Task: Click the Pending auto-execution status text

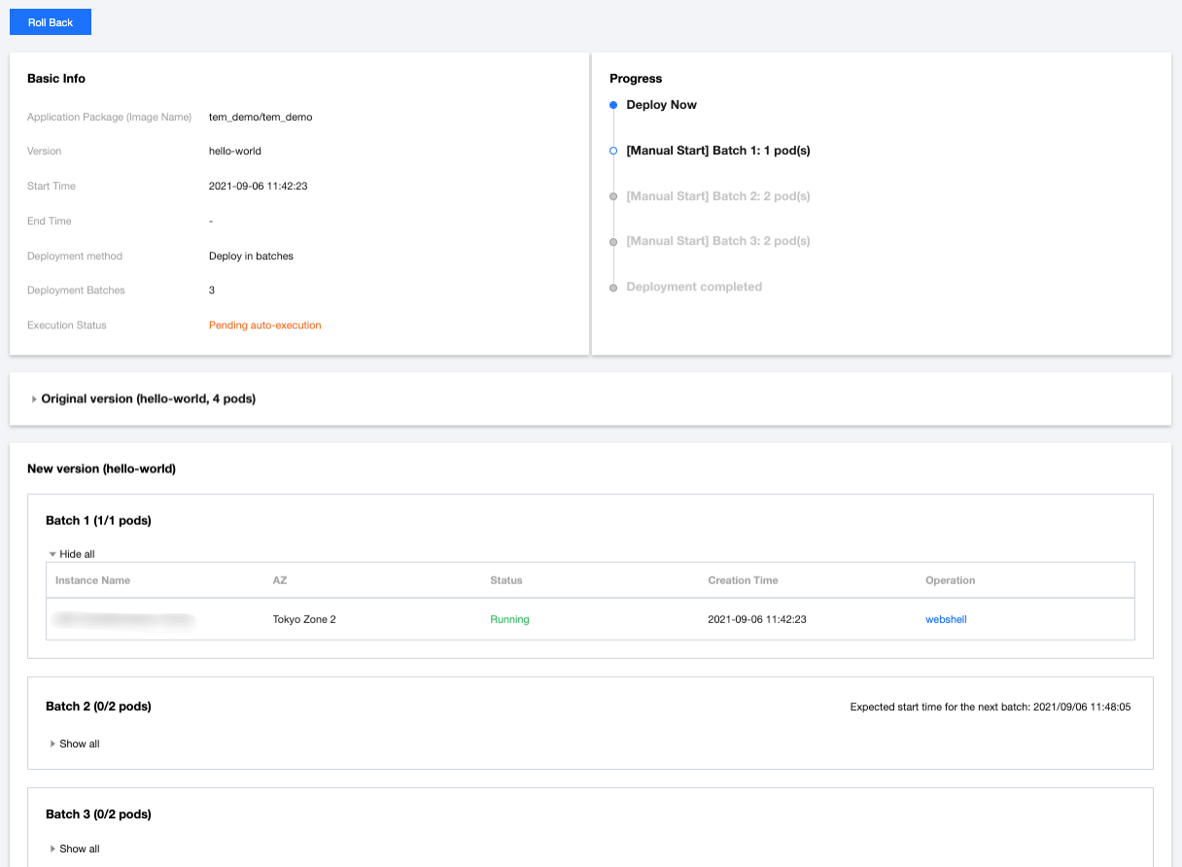Action: coord(264,326)
